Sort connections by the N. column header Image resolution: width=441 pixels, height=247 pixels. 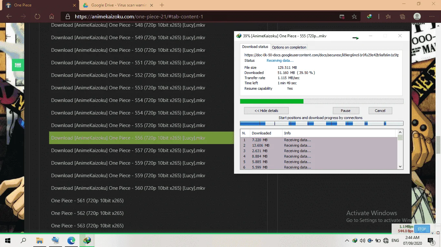[245, 133]
